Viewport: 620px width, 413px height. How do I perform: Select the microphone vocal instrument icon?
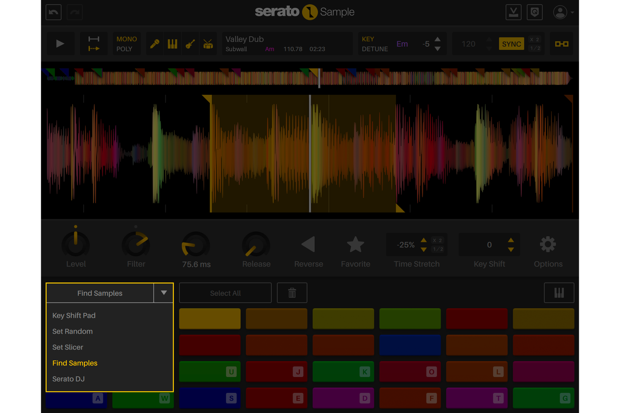154,43
